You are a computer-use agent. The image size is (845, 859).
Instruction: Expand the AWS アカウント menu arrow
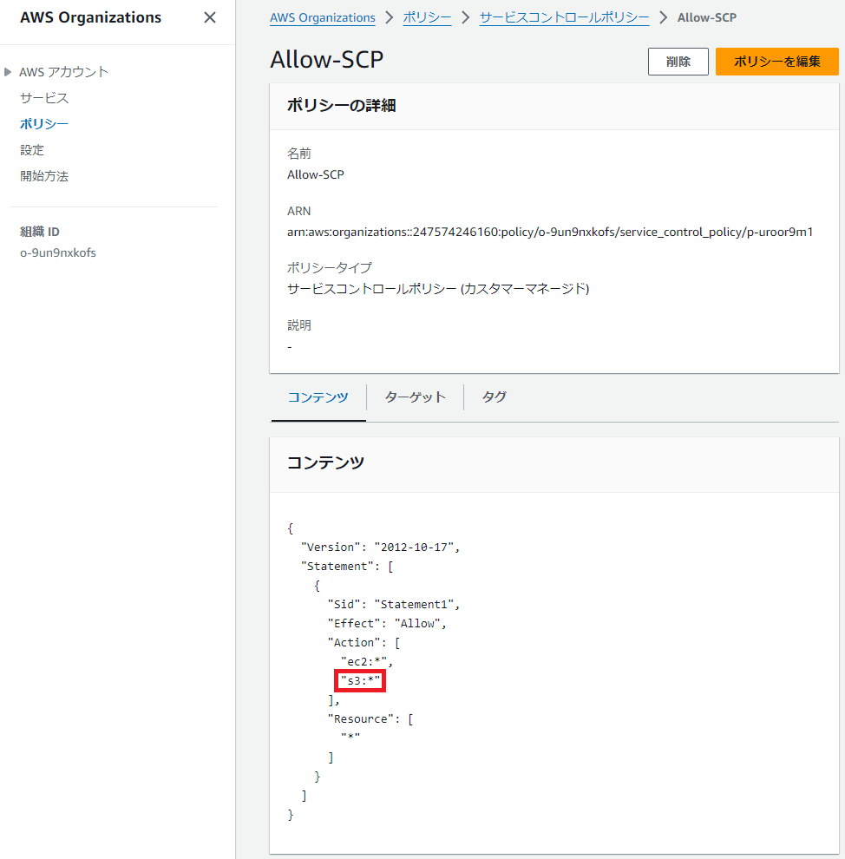click(x=8, y=72)
